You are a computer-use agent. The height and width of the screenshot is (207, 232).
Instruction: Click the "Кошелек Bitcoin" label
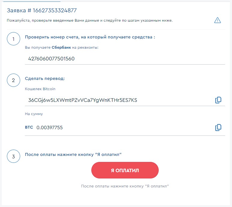pyautogui.click(x=40, y=89)
